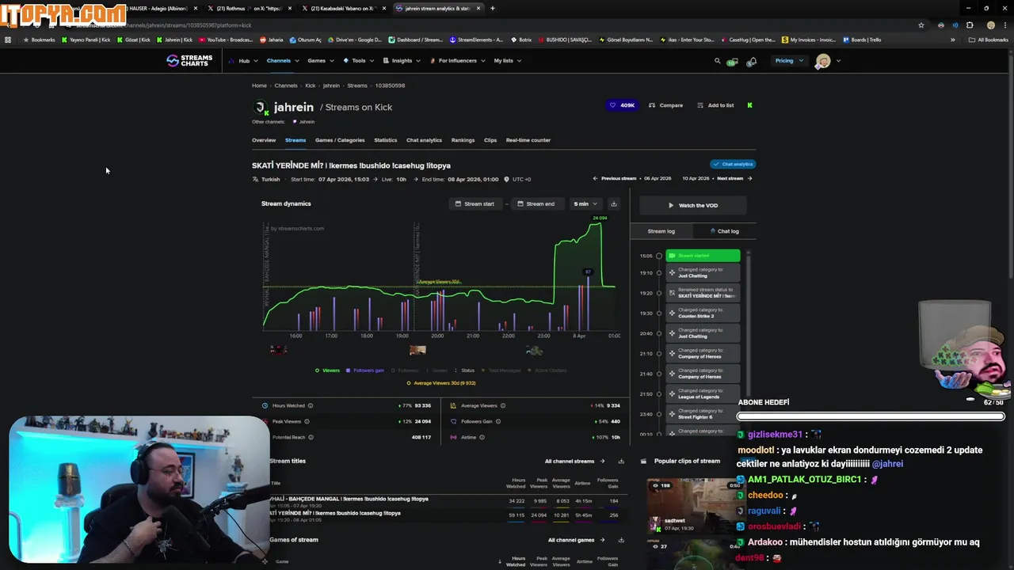
Task: Click the user profile avatar
Action: point(823,61)
